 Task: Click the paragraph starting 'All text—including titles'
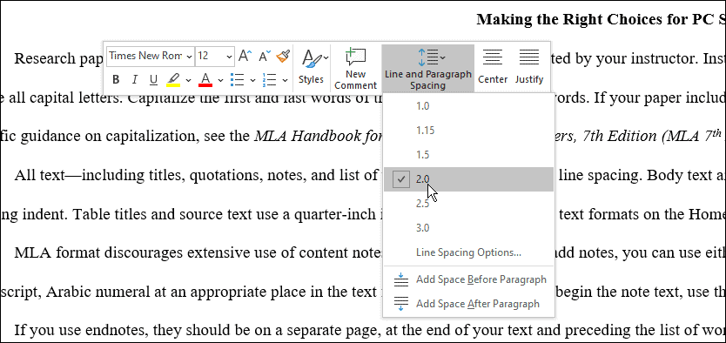pyautogui.click(x=197, y=176)
